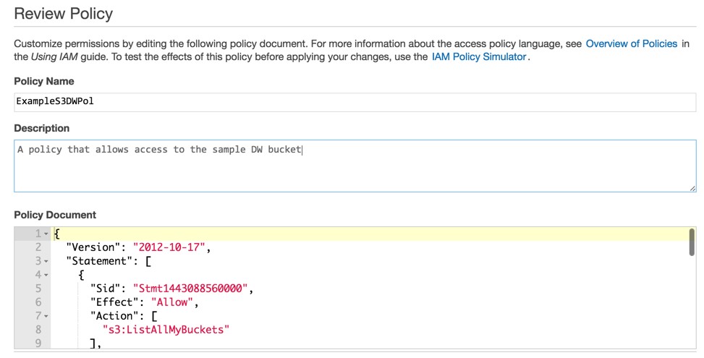Screen dimensions: 704x358
Task: Place cursor on the "Allow" effect value
Action: tap(172, 302)
